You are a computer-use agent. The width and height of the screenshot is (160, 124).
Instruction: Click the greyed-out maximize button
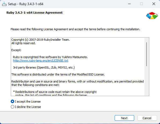pos(141,4)
